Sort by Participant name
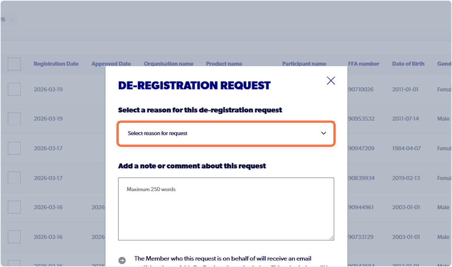 [x=304, y=64]
